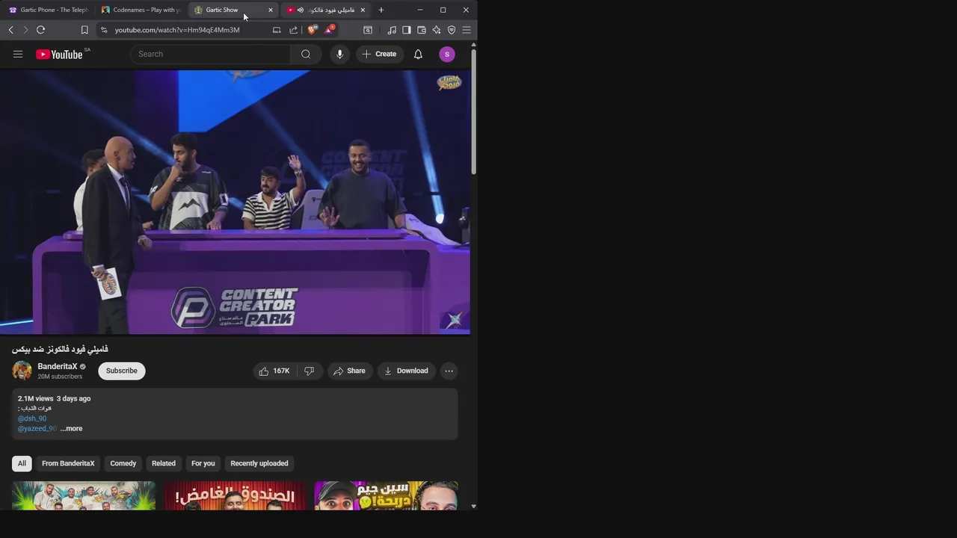Viewport: 957px width, 538px height.
Task: Subscribe to the BanderitaX channel
Action: pyautogui.click(x=122, y=371)
